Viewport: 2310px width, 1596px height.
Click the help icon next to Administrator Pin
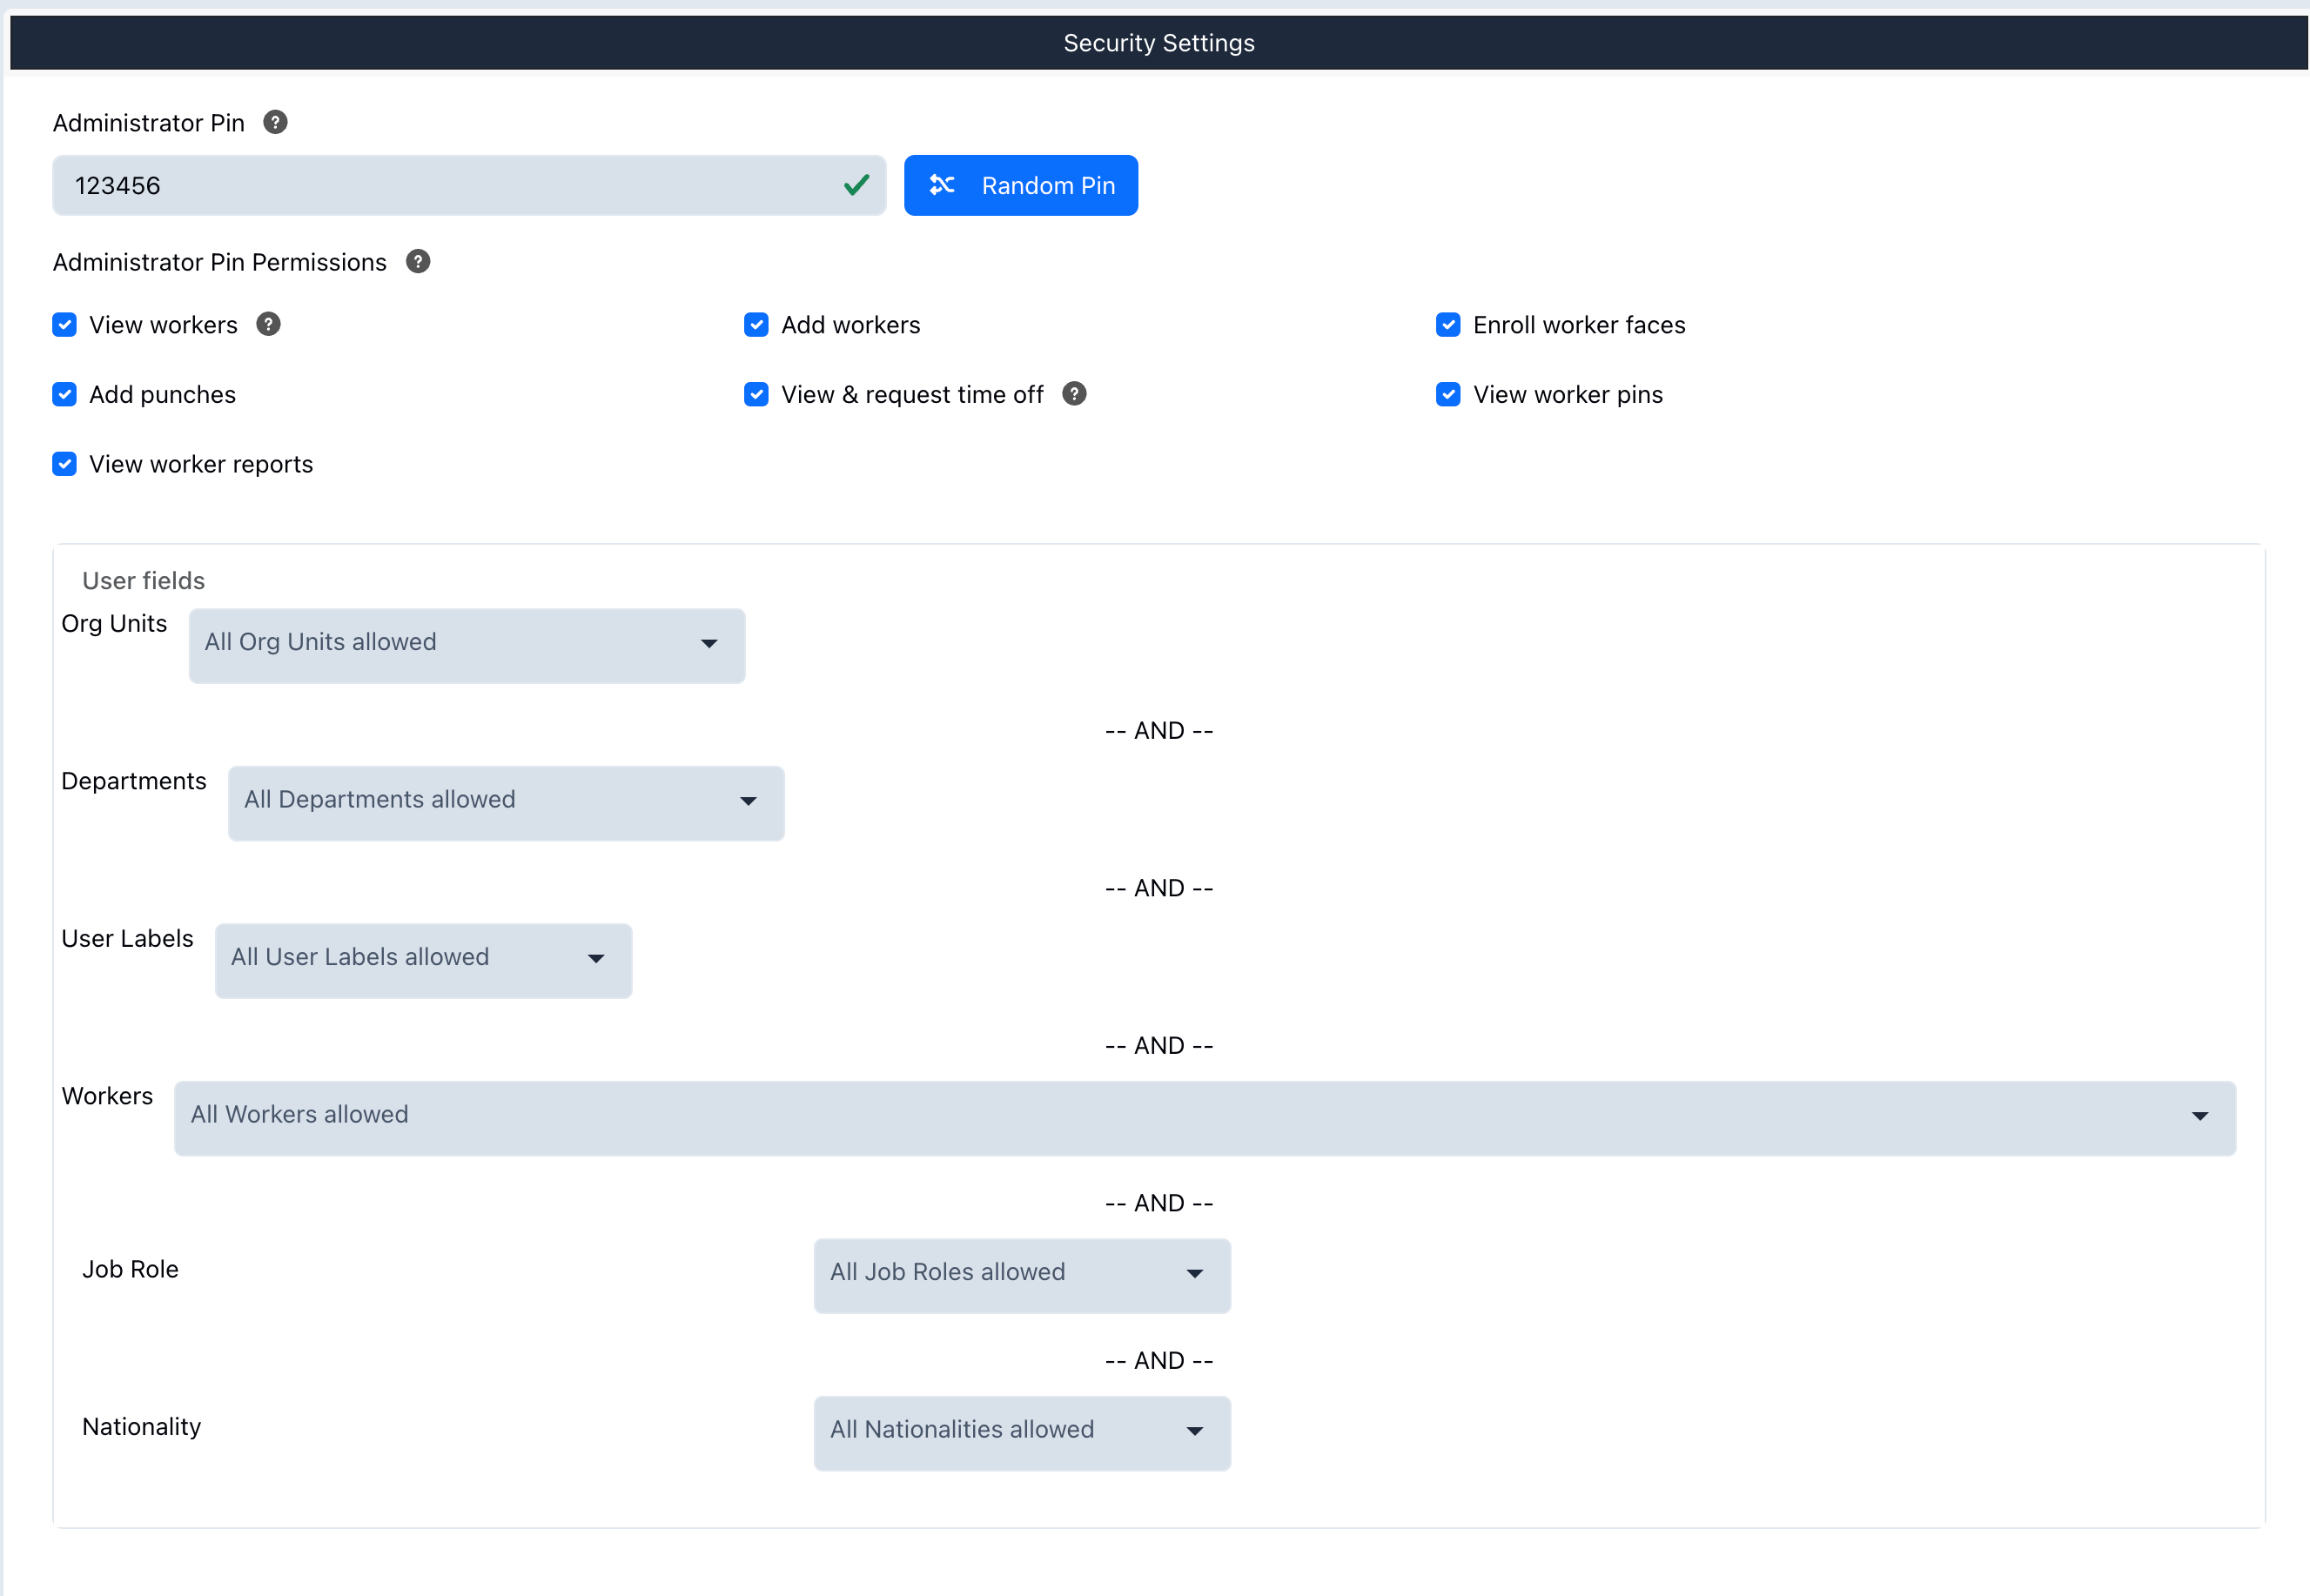[275, 122]
